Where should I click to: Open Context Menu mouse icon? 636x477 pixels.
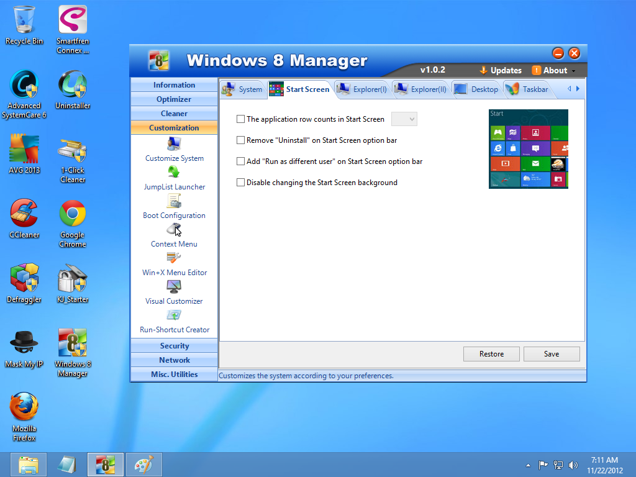tap(174, 229)
